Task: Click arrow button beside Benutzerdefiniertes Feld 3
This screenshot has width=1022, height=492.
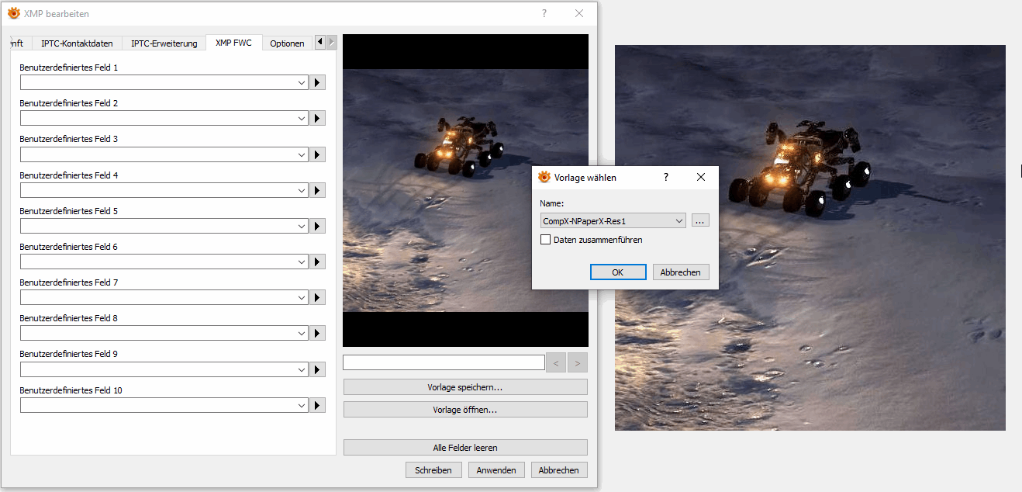Action: point(317,154)
